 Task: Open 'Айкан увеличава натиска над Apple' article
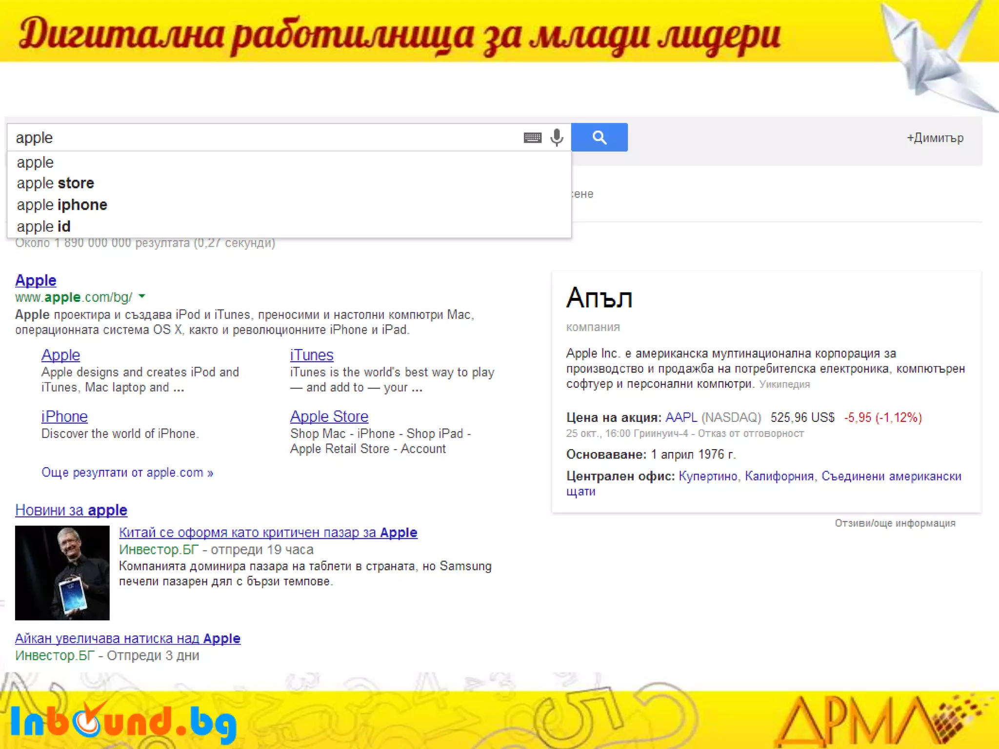(128, 638)
